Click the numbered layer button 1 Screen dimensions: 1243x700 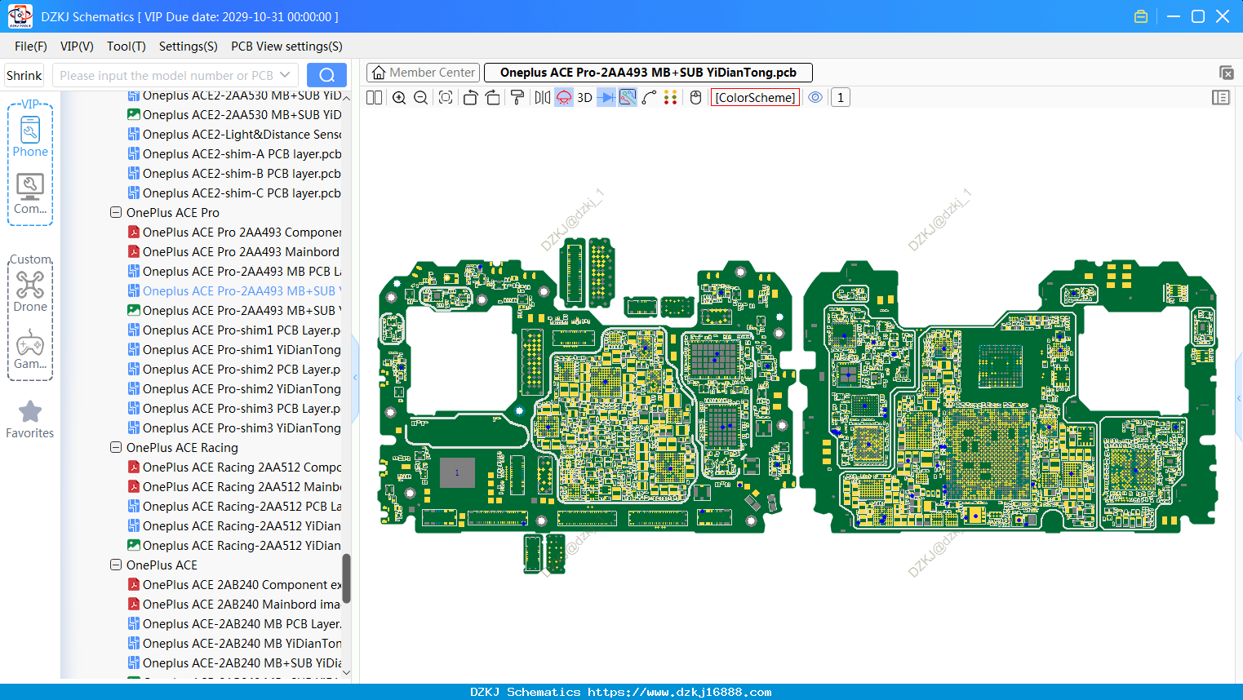(841, 98)
